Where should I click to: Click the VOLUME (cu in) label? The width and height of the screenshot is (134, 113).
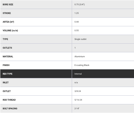[10, 30]
